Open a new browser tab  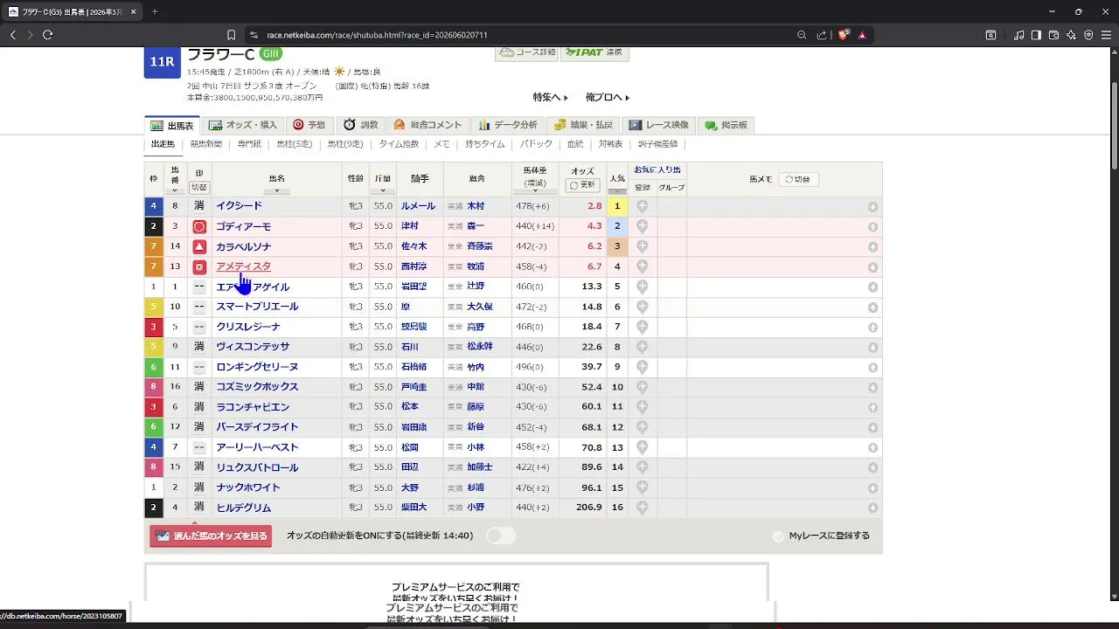(x=155, y=11)
